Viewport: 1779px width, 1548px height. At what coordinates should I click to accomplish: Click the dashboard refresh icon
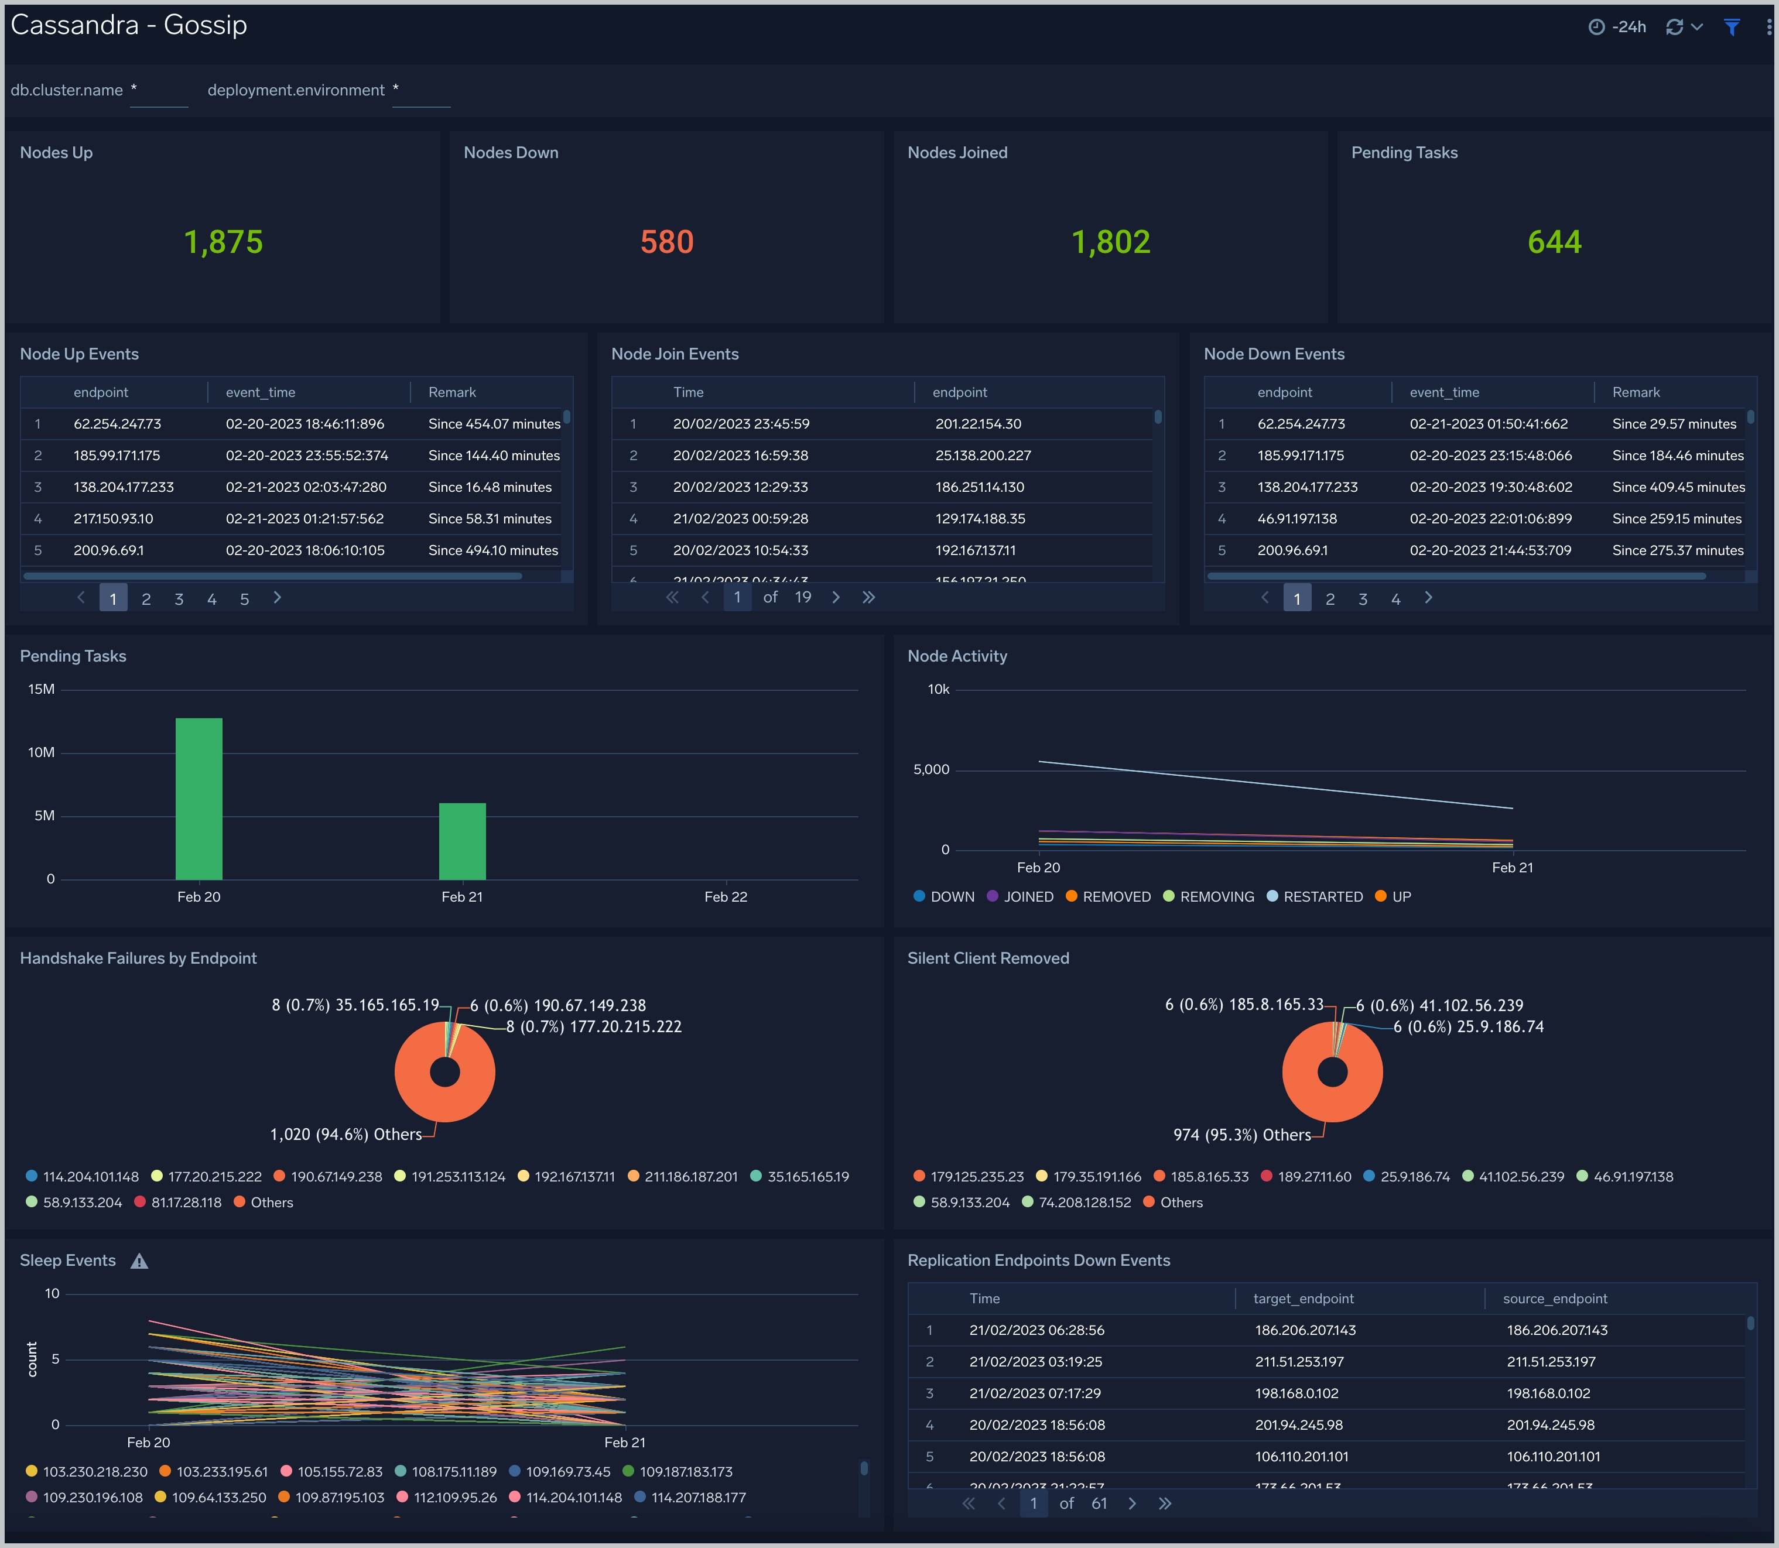click(x=1674, y=27)
